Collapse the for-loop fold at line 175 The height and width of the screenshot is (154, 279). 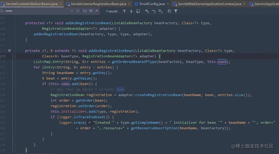(x=15, y=67)
